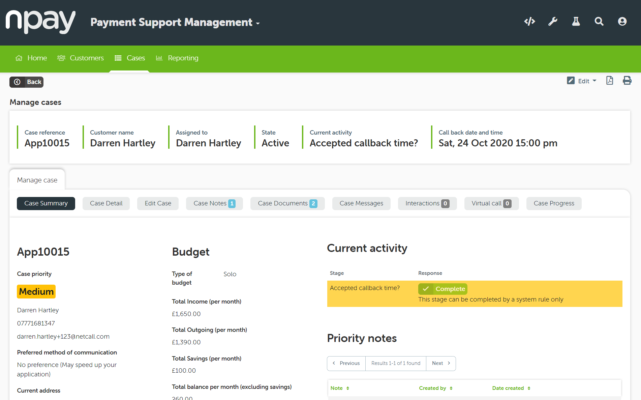The image size is (641, 400).
Task: Sort notes by Date created column
Action: (x=511, y=388)
